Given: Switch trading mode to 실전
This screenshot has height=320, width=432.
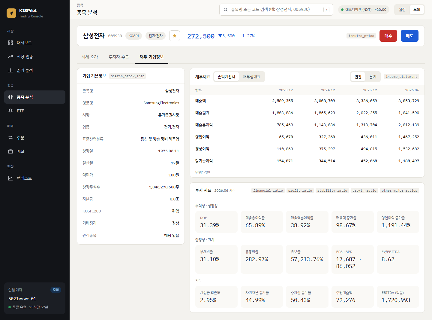Looking at the screenshot, I should [402, 10].
